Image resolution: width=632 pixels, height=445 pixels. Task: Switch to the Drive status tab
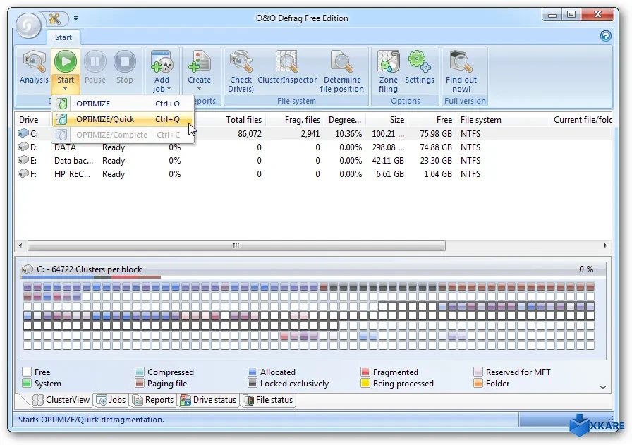[x=208, y=400]
